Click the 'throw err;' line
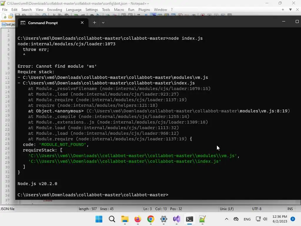Viewport: 301px width, 226px height. point(36,49)
